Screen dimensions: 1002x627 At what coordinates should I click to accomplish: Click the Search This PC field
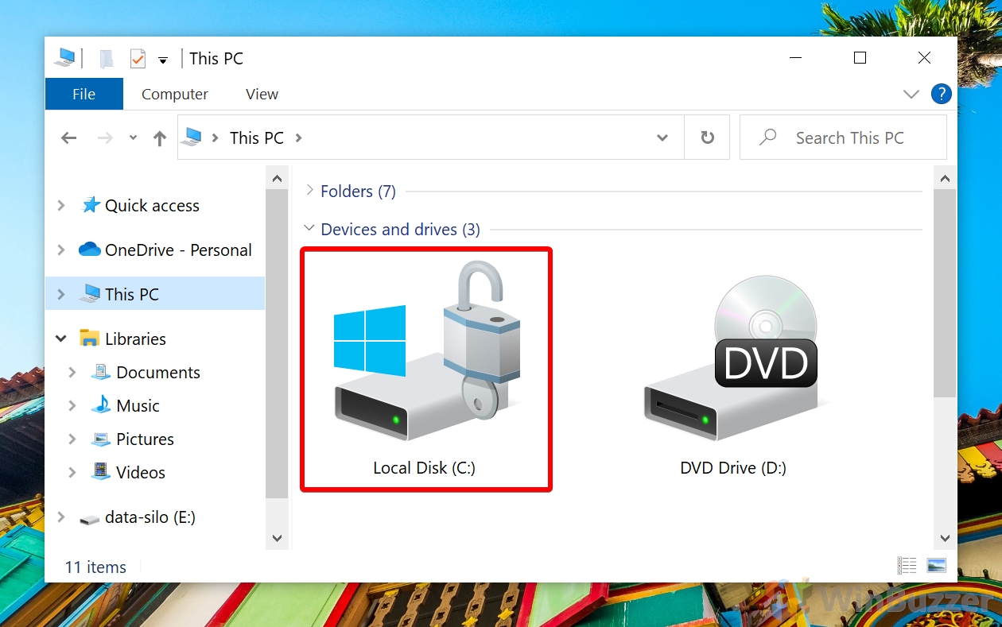coord(843,137)
